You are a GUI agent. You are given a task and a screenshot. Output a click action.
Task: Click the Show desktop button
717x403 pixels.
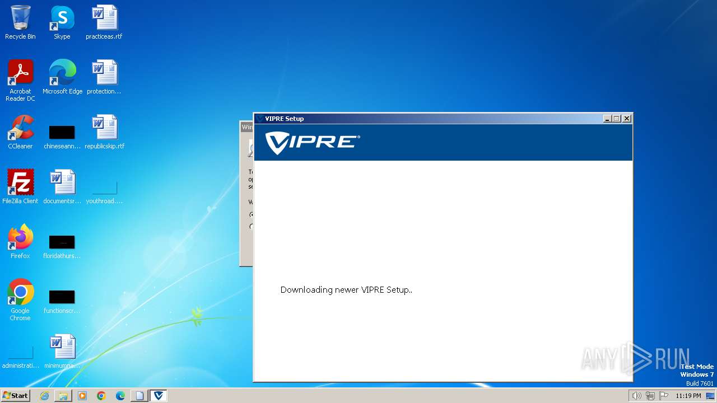(710, 396)
